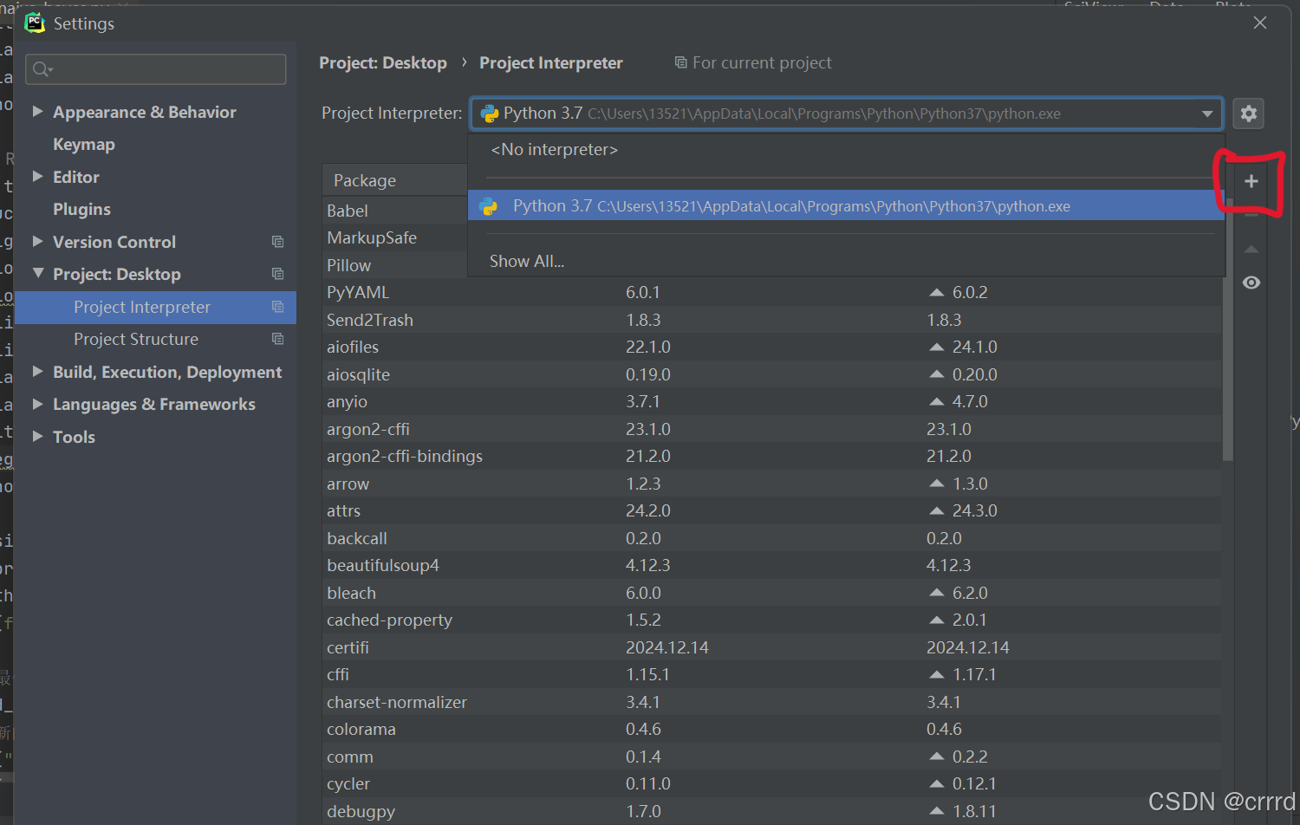
Task: Select the certifi package row
Action: coord(771,647)
